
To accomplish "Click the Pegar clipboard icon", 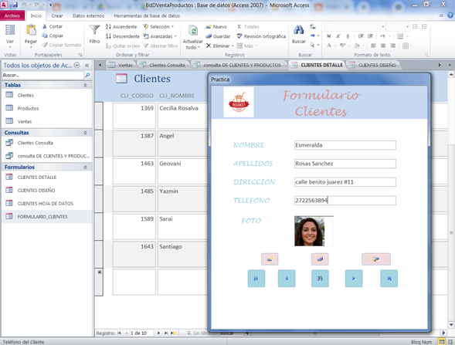I will click(x=31, y=30).
